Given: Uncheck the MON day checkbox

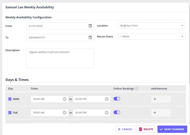Looking at the screenshot, I should (10, 99).
